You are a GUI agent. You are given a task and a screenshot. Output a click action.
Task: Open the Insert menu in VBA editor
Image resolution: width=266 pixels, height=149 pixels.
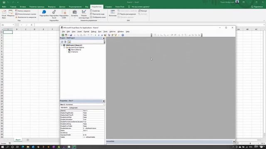pos(79,31)
